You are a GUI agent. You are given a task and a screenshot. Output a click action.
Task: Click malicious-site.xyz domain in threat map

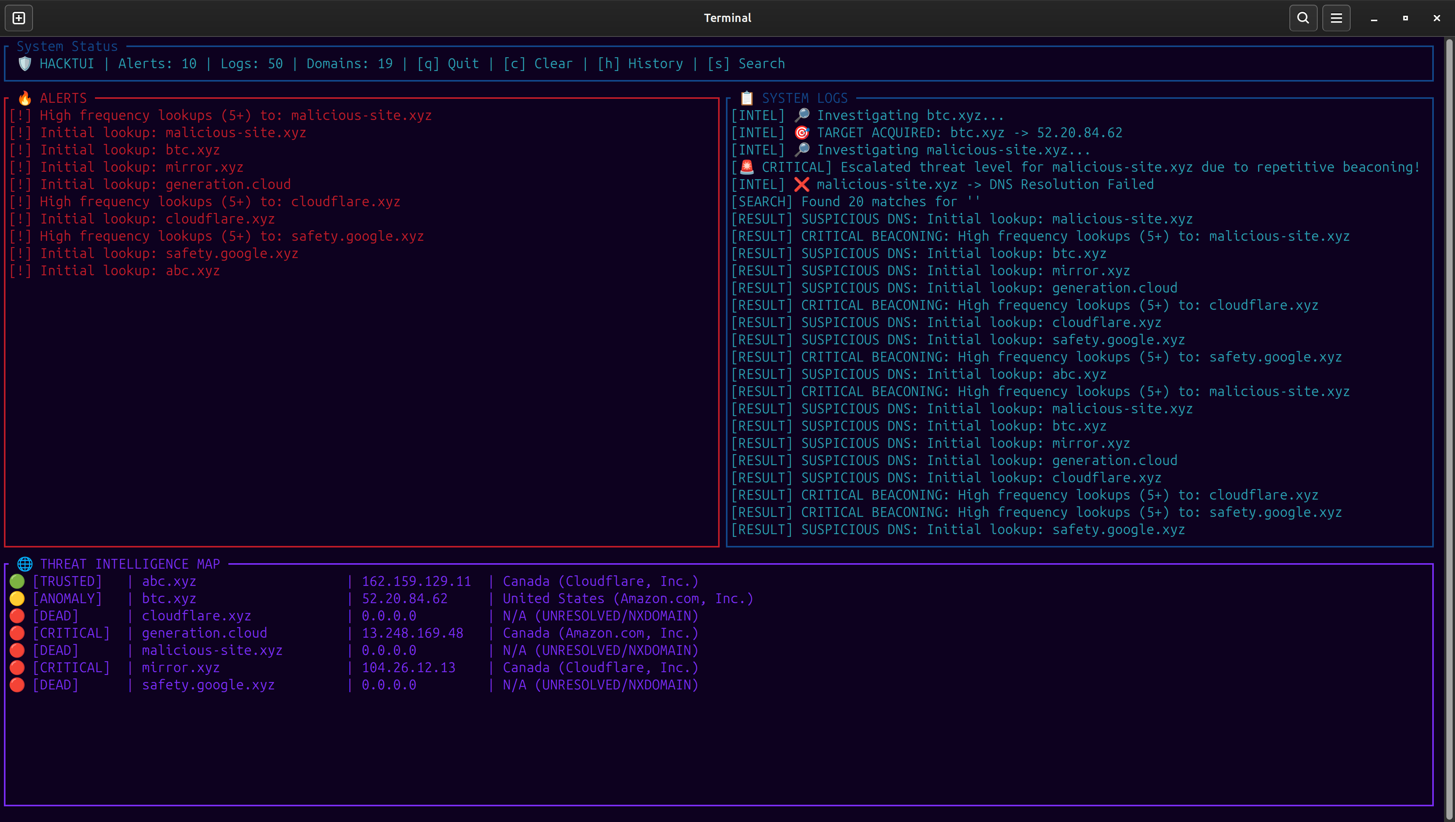pyautogui.click(x=212, y=650)
